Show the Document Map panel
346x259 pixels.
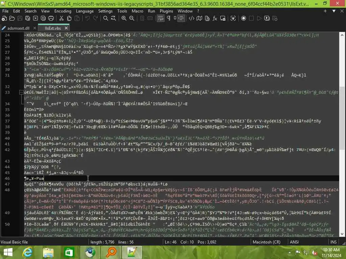coord(199,19)
